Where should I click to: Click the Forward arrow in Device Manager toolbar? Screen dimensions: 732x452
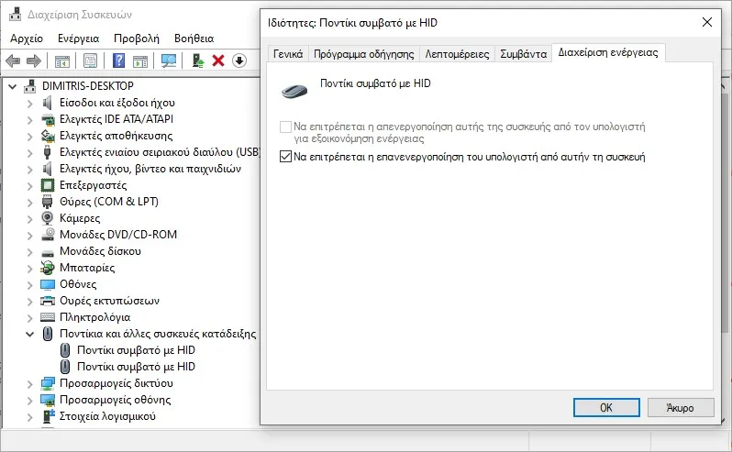(x=34, y=61)
